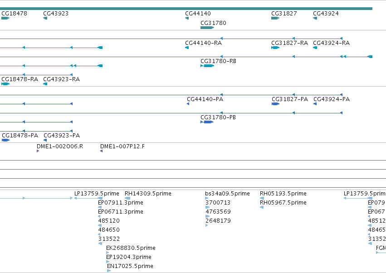Select the CG43924 gene label
The image size is (386, 273).
click(326, 14)
